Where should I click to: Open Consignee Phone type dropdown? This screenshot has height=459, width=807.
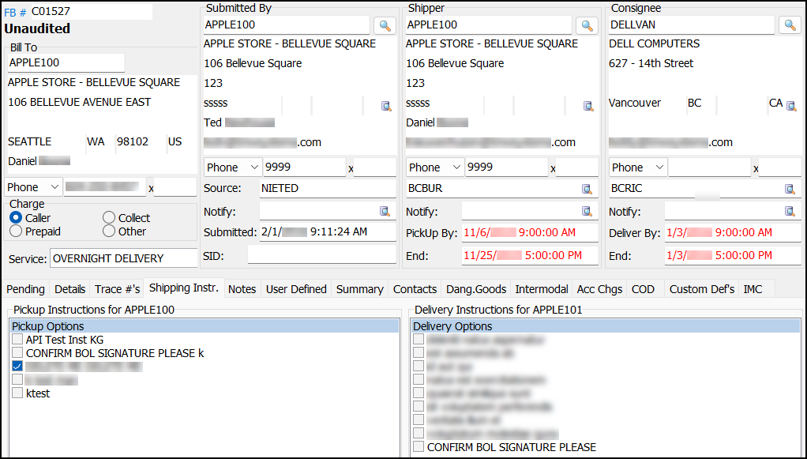pos(638,167)
